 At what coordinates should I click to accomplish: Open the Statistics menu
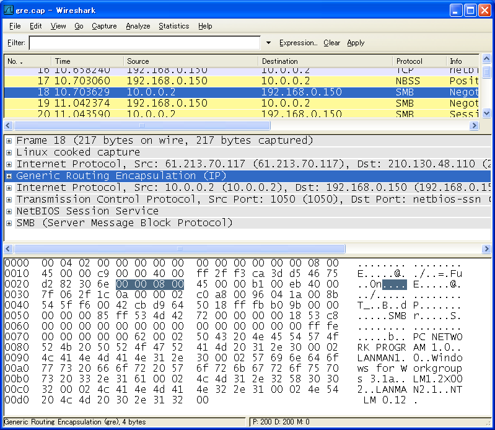[174, 26]
